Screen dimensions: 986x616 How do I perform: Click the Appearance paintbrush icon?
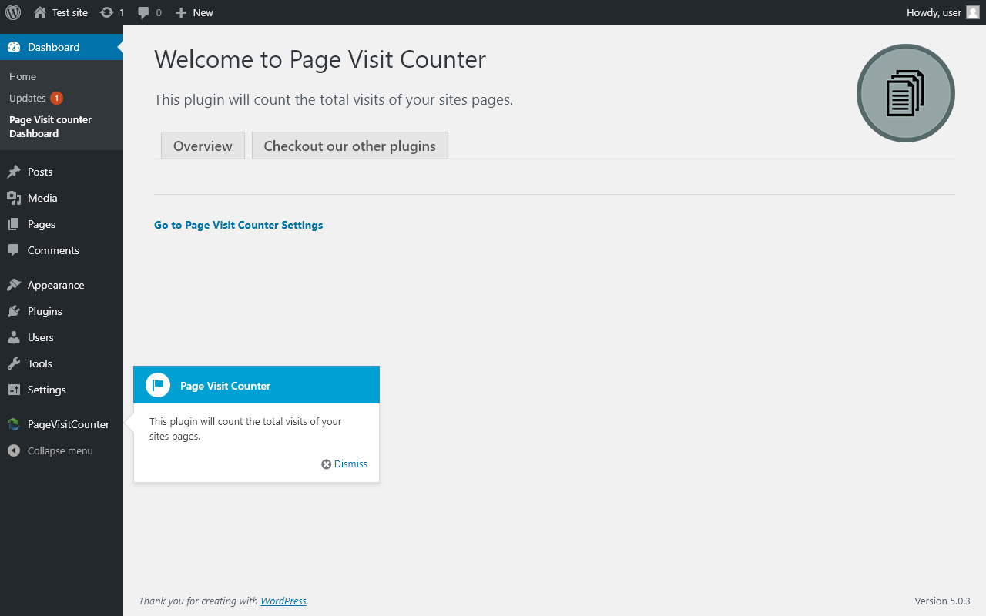[14, 285]
